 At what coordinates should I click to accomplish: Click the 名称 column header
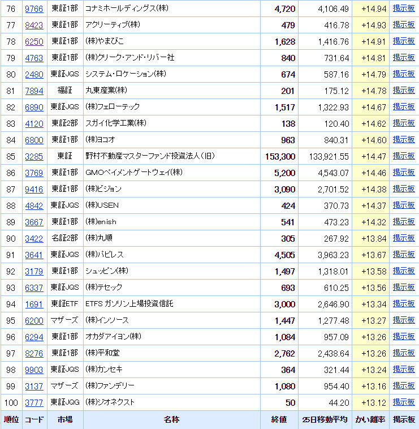pos(172,419)
